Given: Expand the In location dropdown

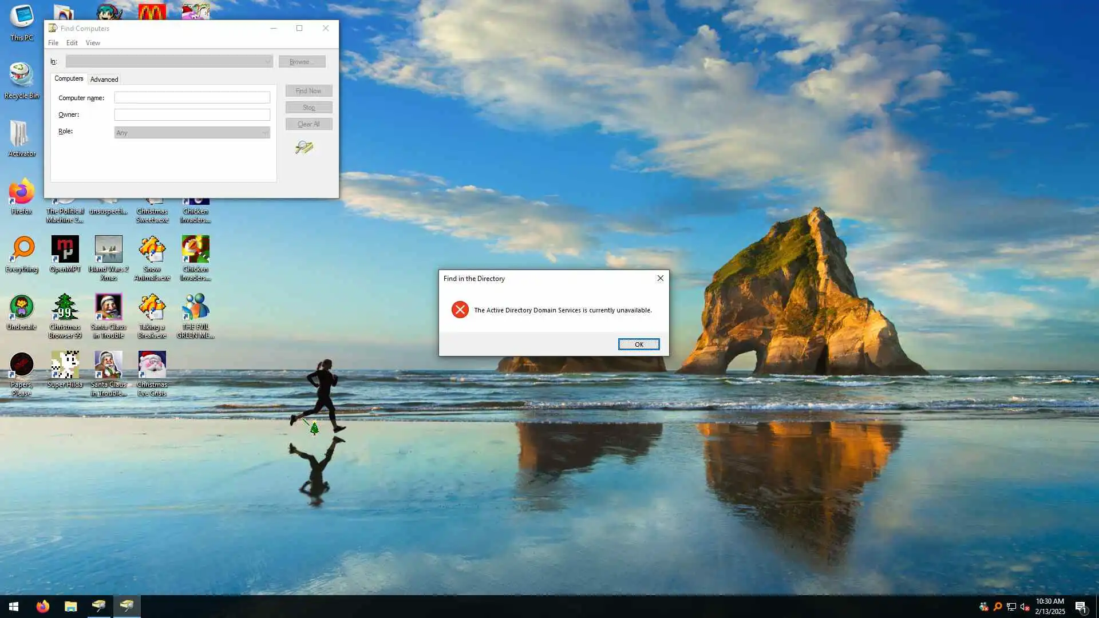Looking at the screenshot, I should tap(169, 61).
